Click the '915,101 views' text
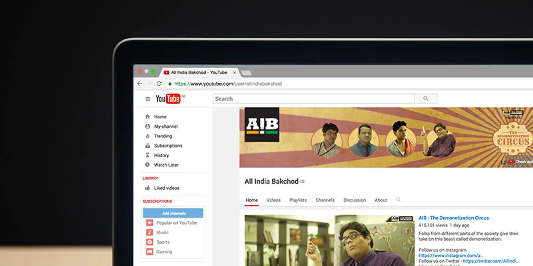Screen dimensions: 533x266 433,225
